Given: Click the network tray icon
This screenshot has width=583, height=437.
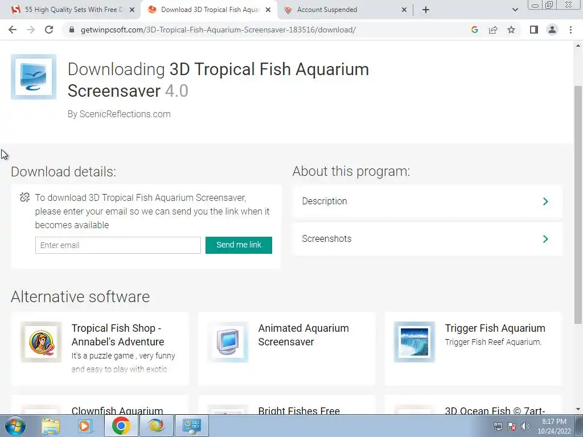Looking at the screenshot, I should (x=498, y=426).
